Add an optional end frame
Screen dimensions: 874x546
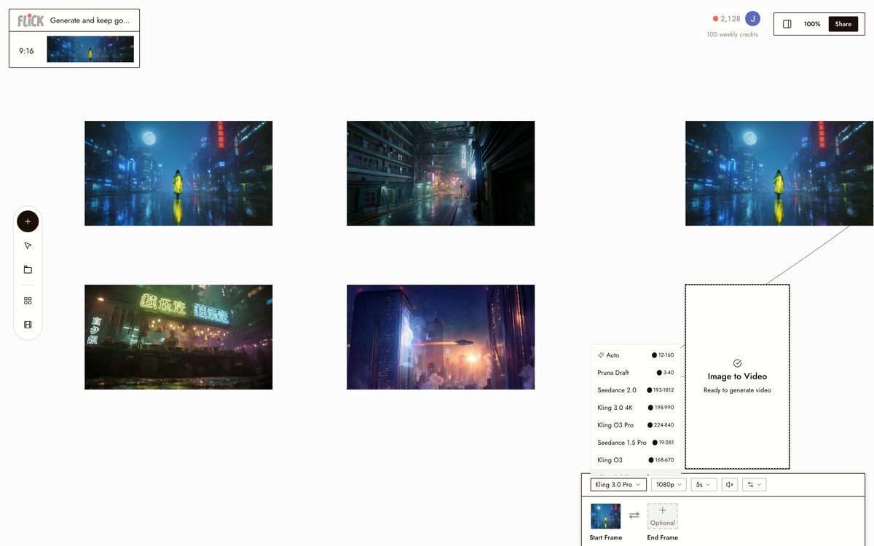(x=662, y=515)
